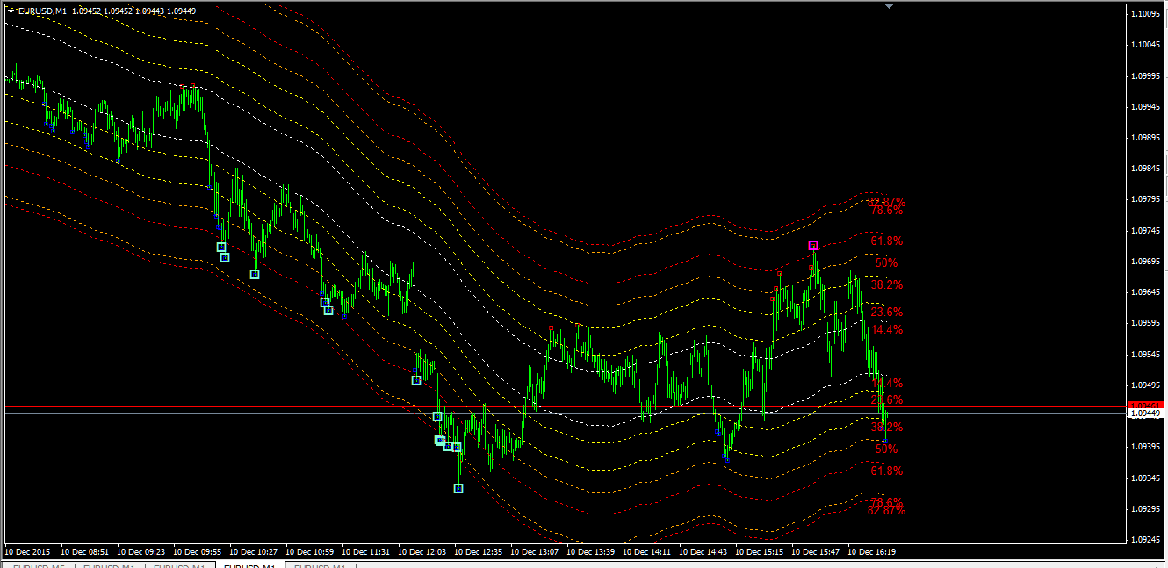Click the 10 Dec 15:15 time label
Screen dimensions: 1168x568
[x=759, y=552]
